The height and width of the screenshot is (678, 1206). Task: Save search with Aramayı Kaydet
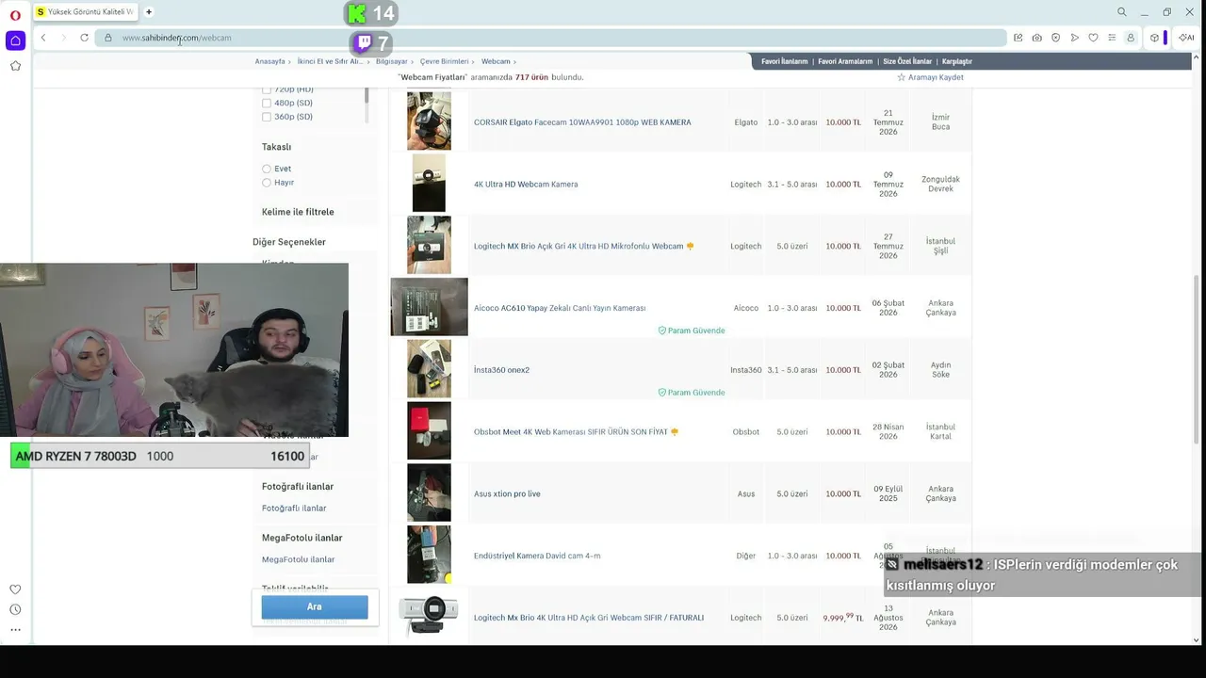tap(936, 77)
